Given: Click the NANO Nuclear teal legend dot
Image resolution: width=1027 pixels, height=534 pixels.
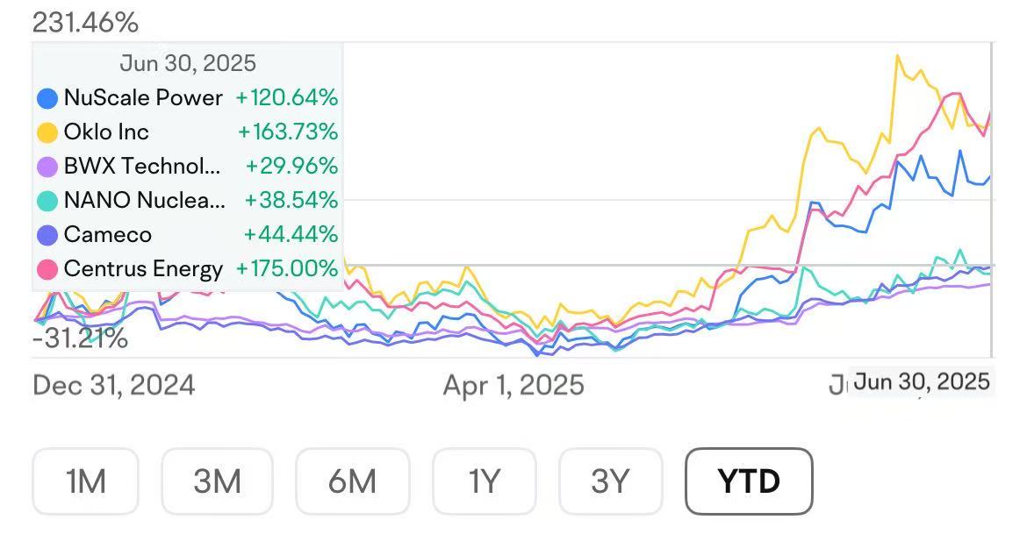Looking at the screenshot, I should coord(47,201).
